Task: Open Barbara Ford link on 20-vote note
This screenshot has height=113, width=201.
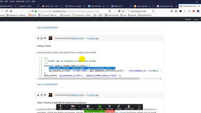Action: click(x=77, y=38)
